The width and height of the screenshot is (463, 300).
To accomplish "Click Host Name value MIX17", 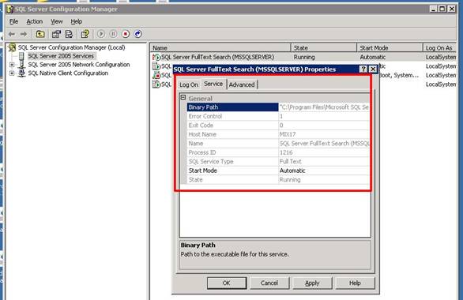I will [288, 134].
